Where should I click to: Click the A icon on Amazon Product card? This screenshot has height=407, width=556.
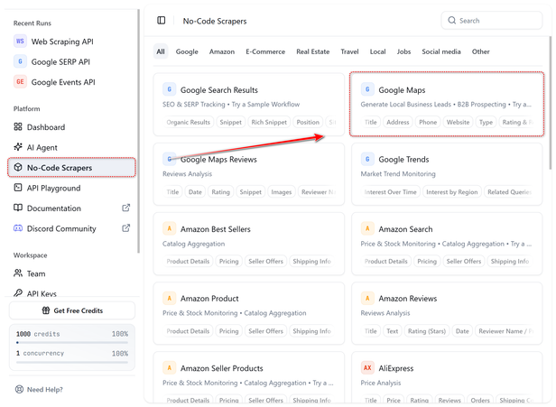(169, 298)
